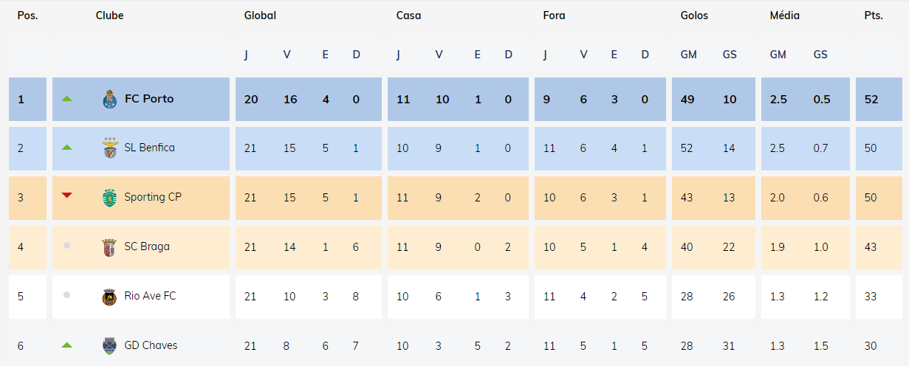Click the grey dot beside SC Braga

(67, 246)
